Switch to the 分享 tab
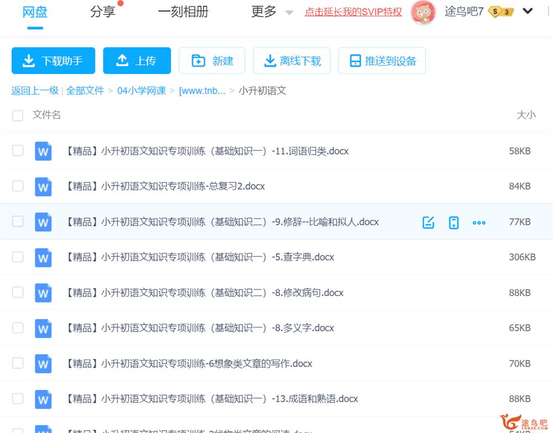This screenshot has width=553, height=433. pos(102,12)
